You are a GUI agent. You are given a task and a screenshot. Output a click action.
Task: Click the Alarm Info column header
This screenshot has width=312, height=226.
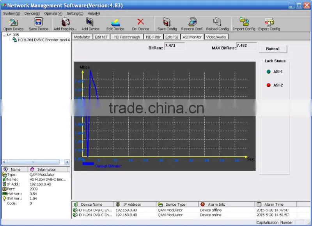227,204
